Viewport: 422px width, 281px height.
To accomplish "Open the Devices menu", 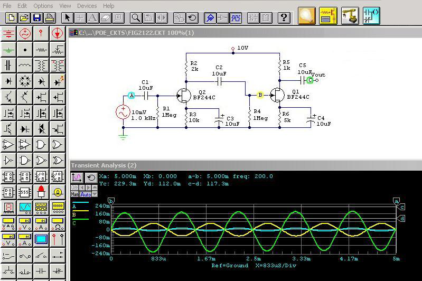I will 87,6.
